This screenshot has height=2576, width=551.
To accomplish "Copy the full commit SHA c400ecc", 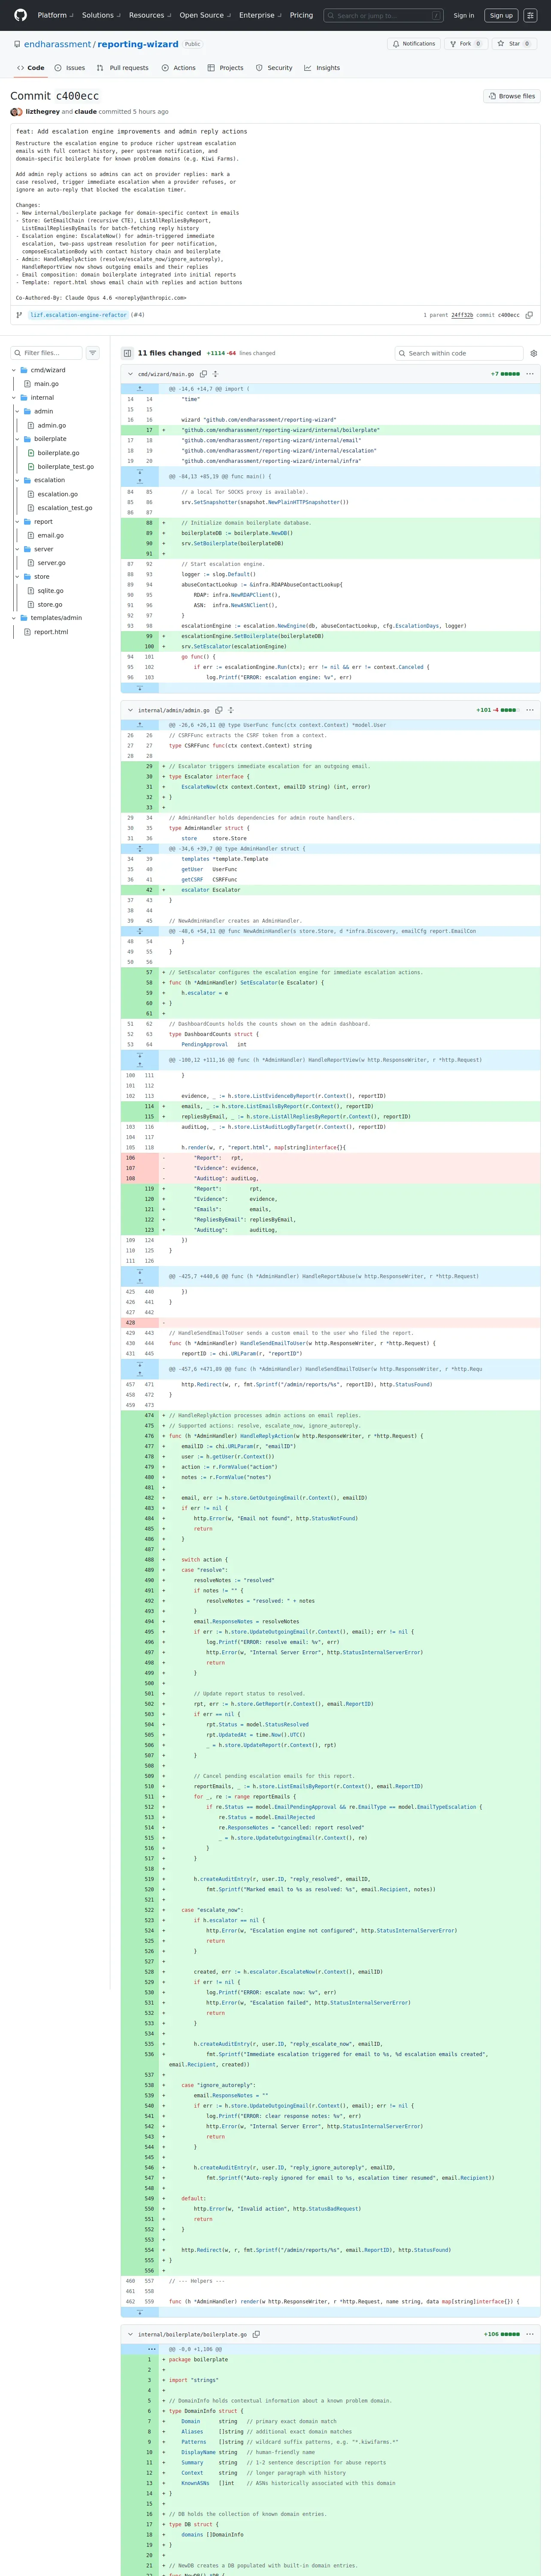I will pos(529,315).
